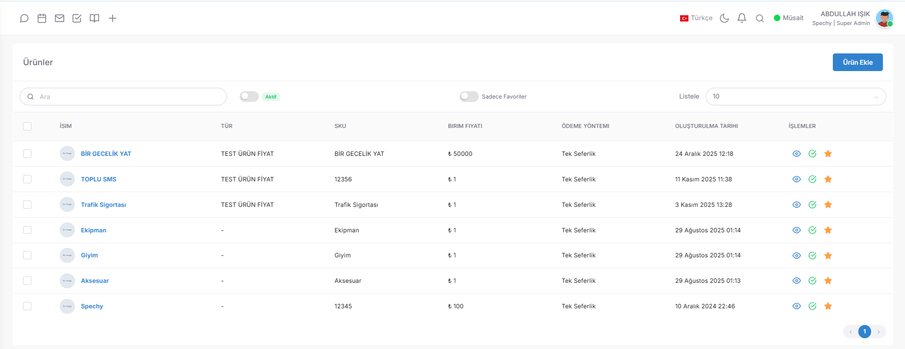Open the Müsait status selector
The height and width of the screenshot is (349, 905).
pyautogui.click(x=789, y=18)
